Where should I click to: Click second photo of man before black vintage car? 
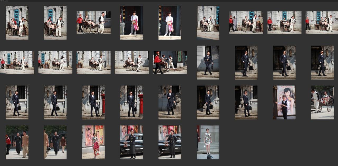(x=170, y=142)
